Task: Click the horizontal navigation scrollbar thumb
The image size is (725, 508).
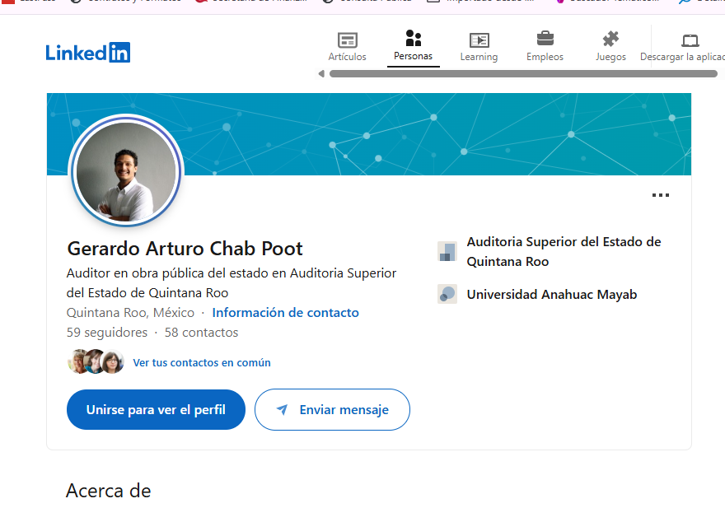Action: pos(523,74)
